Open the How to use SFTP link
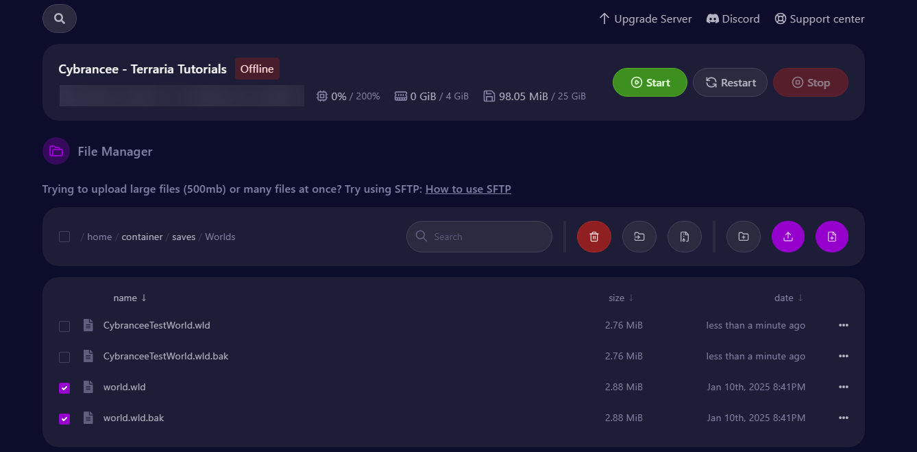Image resolution: width=917 pixels, height=452 pixels. (x=468, y=189)
